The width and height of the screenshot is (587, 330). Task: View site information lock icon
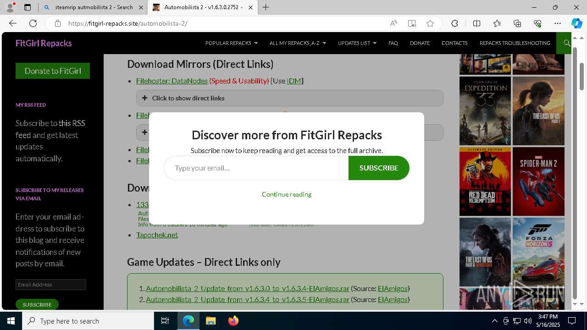point(57,23)
